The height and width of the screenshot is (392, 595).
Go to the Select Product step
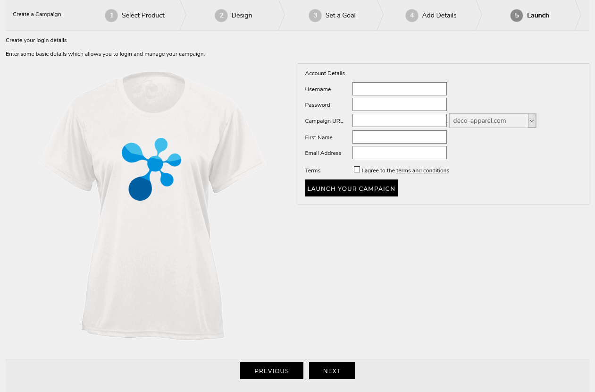[x=143, y=15]
